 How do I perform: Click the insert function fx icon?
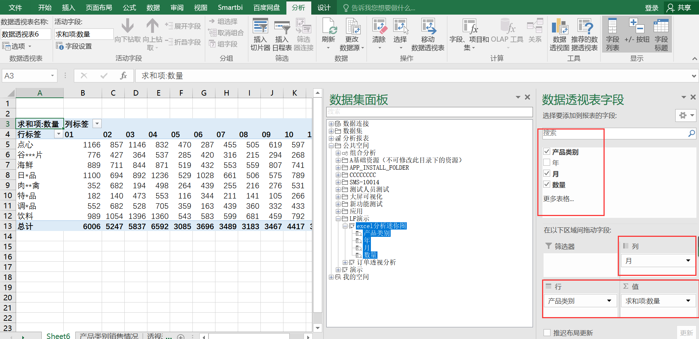pos(124,76)
